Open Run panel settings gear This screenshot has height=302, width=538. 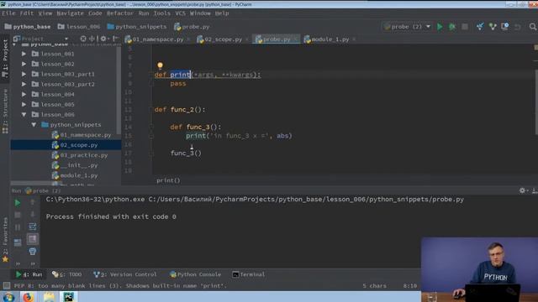coord(522,190)
